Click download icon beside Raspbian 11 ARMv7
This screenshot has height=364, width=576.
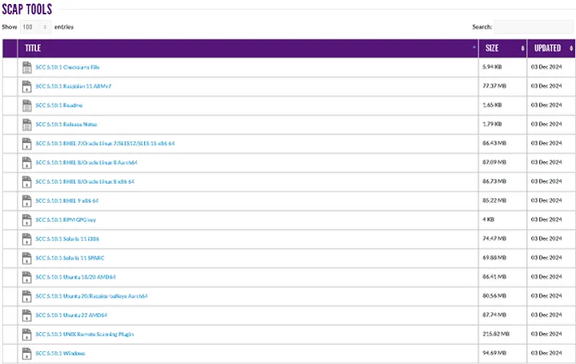[27, 86]
